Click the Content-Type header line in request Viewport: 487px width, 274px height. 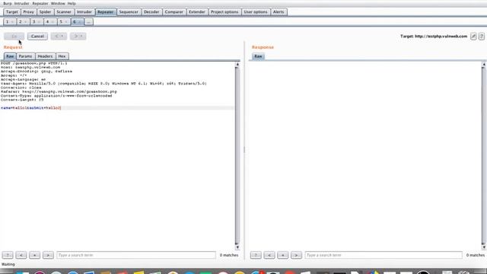[56, 96]
